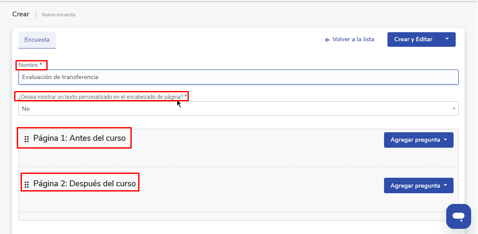Click the left arrow icon beside Volver
Screen dimensions: 478x234
(x=327, y=40)
